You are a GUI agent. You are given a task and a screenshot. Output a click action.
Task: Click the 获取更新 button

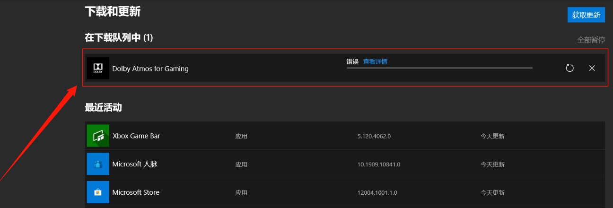pos(586,15)
